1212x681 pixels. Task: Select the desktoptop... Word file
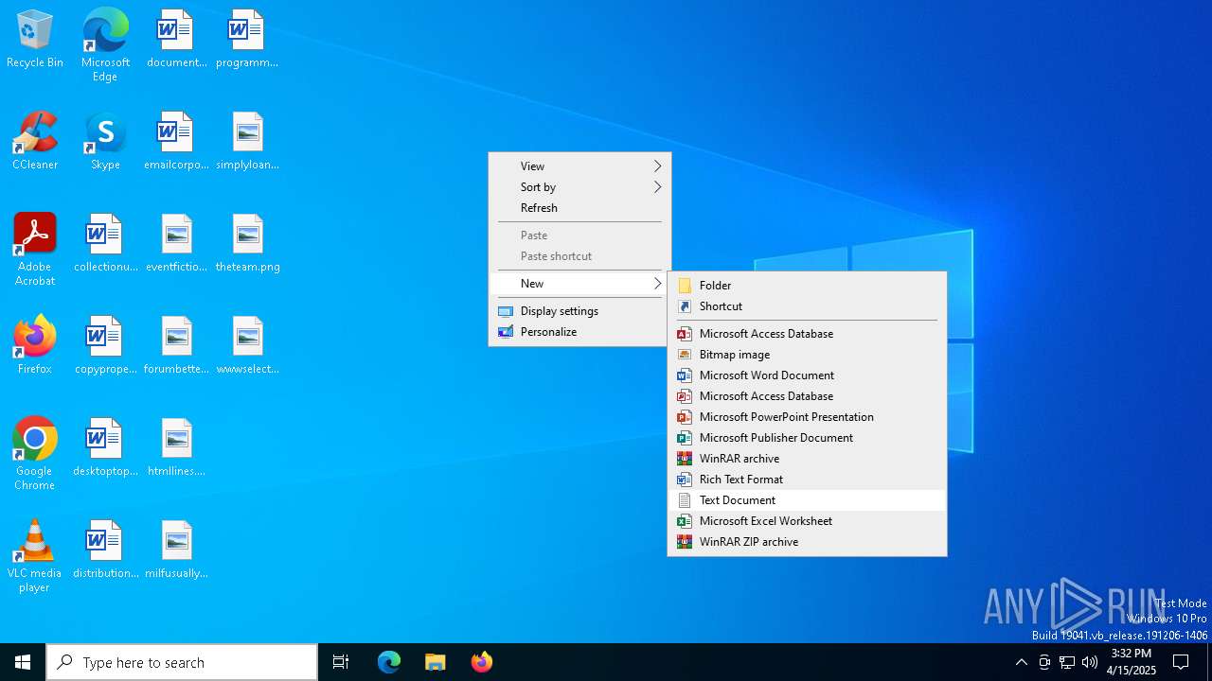pyautogui.click(x=105, y=448)
